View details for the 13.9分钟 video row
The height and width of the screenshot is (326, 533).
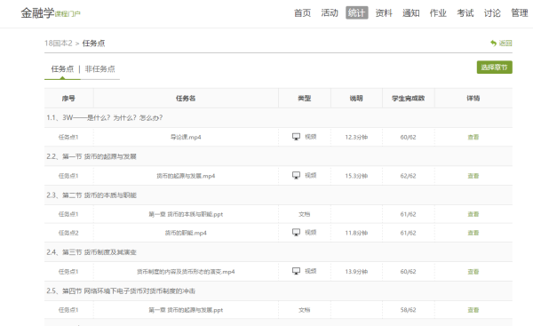point(473,272)
